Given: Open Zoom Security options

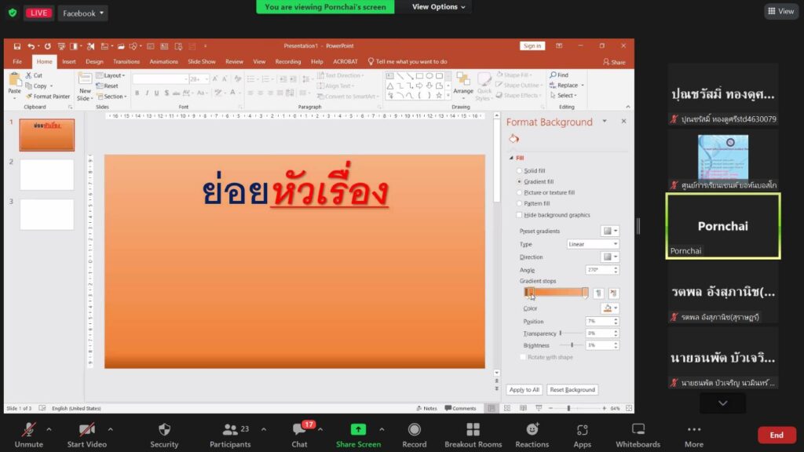Looking at the screenshot, I should [164, 435].
